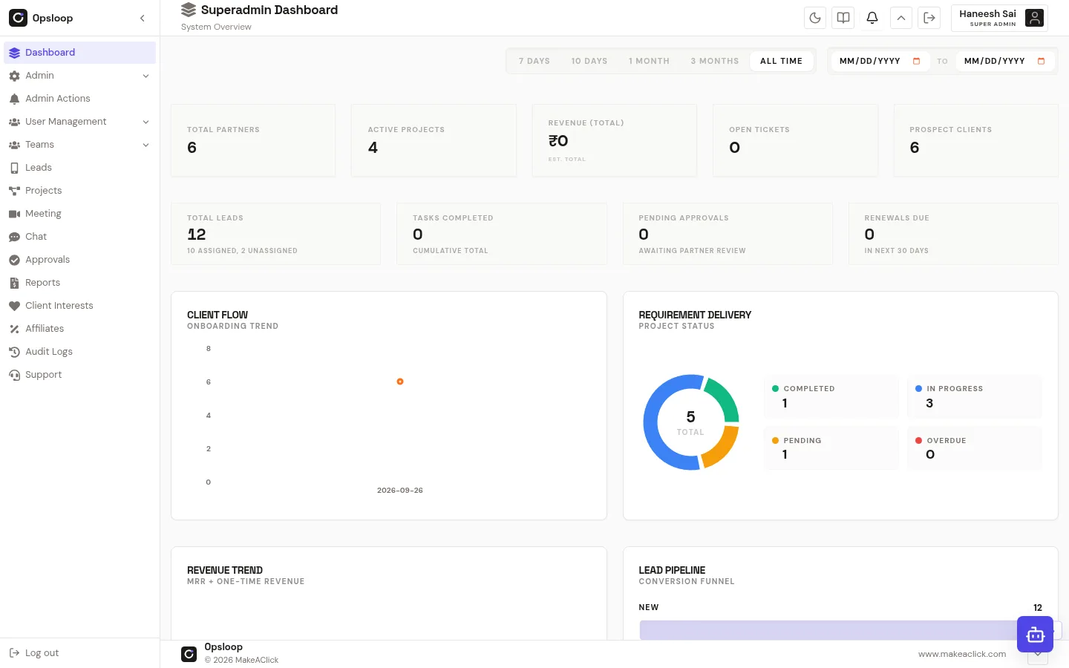Click the Audit Logs history icon
Image resolution: width=1069 pixels, height=668 pixels.
[x=14, y=352]
